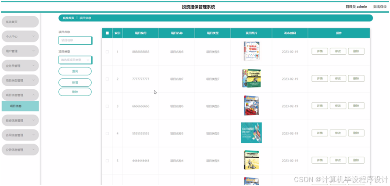Collapse the 项目信息管理 sidebar menu
390x186 pixels.
click(x=20, y=95)
